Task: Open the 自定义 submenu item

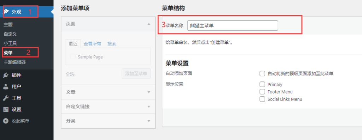Action: pyautogui.click(x=10, y=34)
